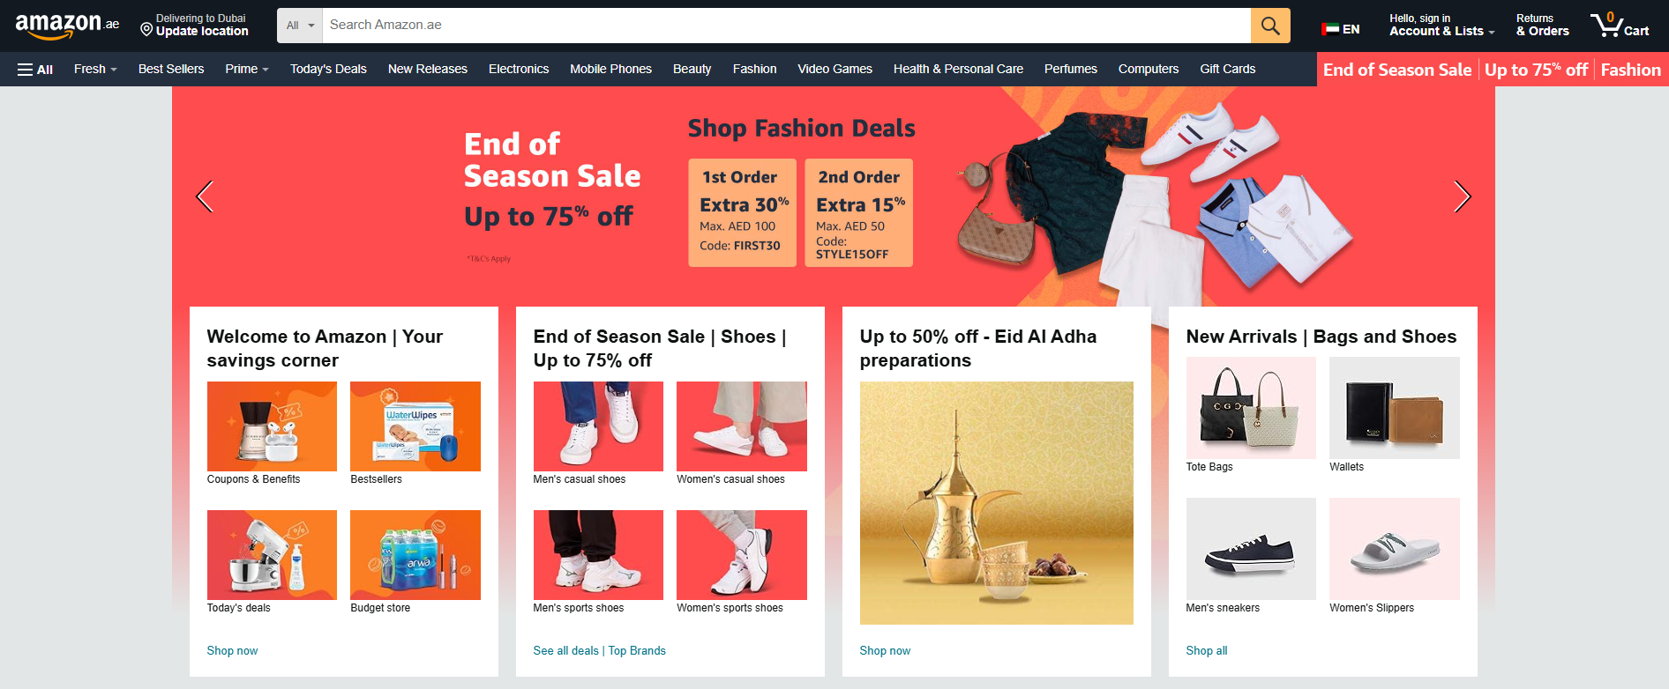Click the orange search magnifier button
The width and height of the screenshot is (1669, 689).
(1270, 26)
